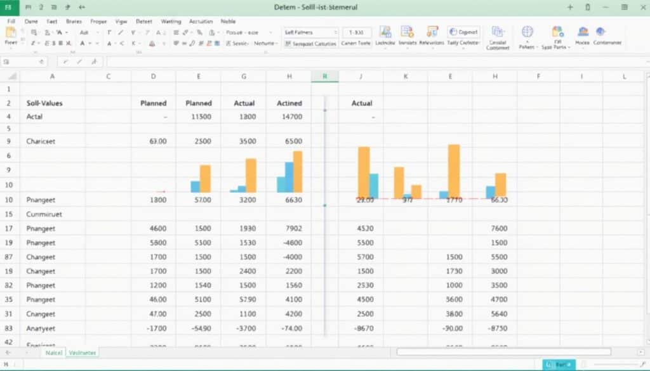650x371 pixels.
Task: Click the plus icon in title bar
Action: pyautogui.click(x=570, y=7)
